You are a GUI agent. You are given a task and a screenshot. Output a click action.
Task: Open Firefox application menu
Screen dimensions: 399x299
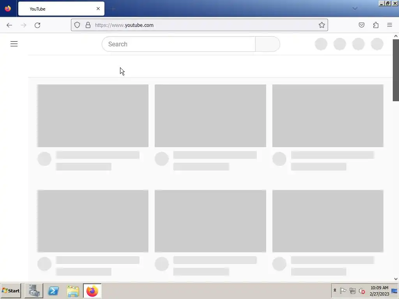(390, 25)
